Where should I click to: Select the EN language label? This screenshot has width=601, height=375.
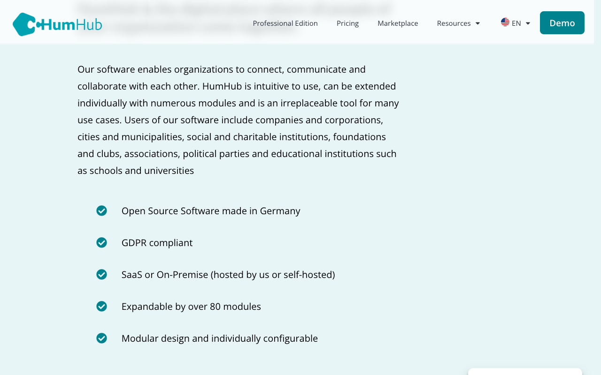[x=516, y=23]
